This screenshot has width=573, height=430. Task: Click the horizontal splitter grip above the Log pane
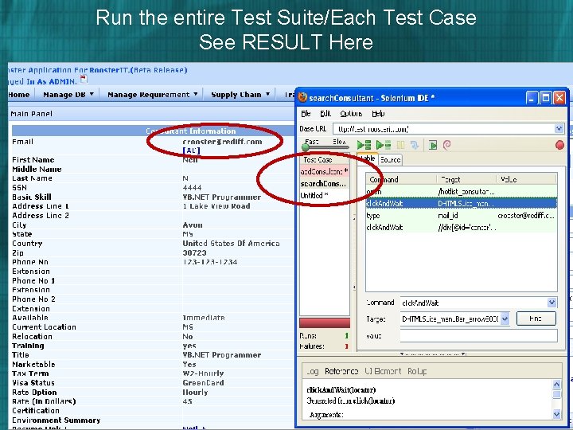coord(432,354)
